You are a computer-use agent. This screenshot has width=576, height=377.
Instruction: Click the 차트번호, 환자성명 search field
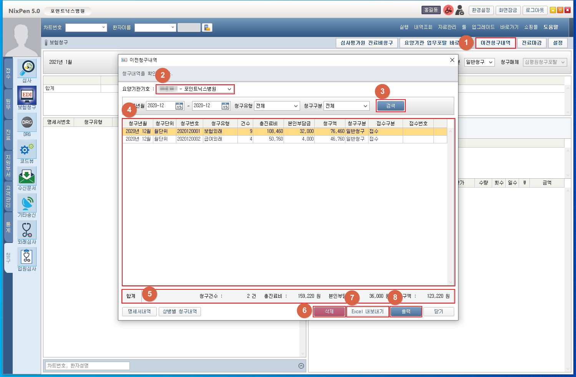[87, 366]
